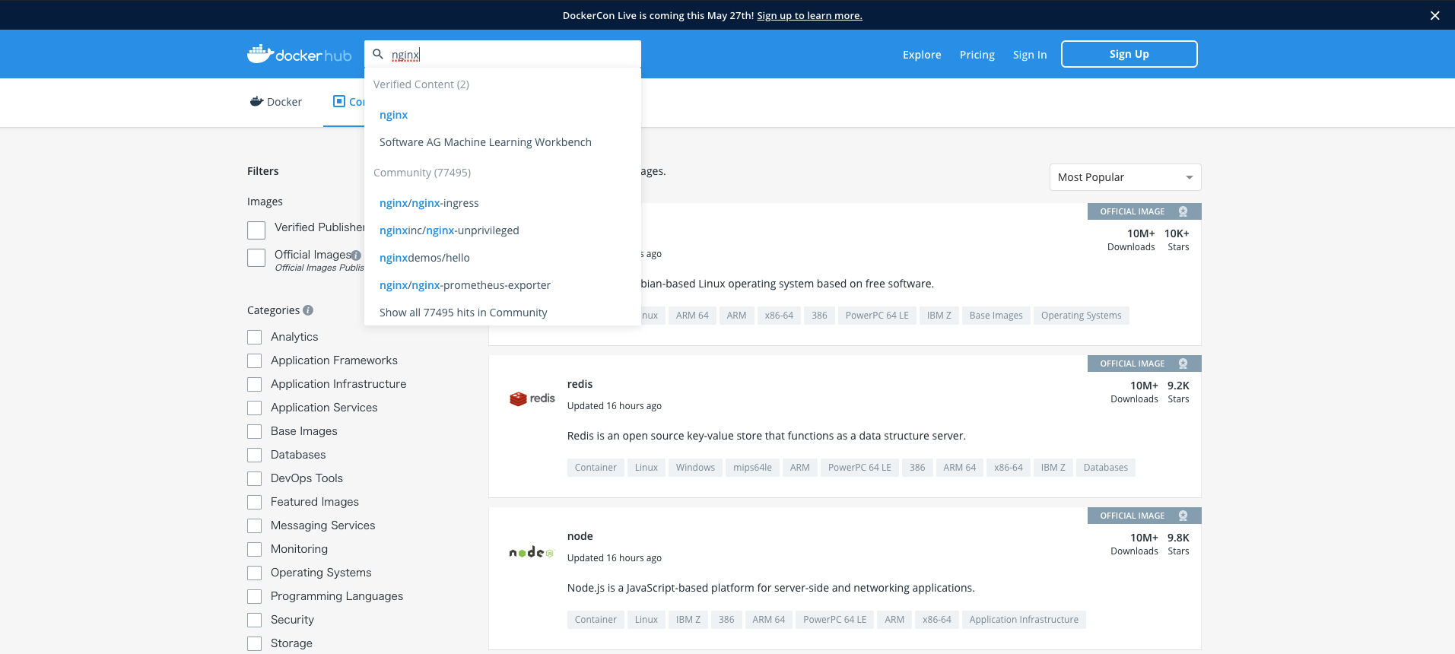The image size is (1455, 654).
Task: Check the Monitoring category
Action: pos(254,549)
